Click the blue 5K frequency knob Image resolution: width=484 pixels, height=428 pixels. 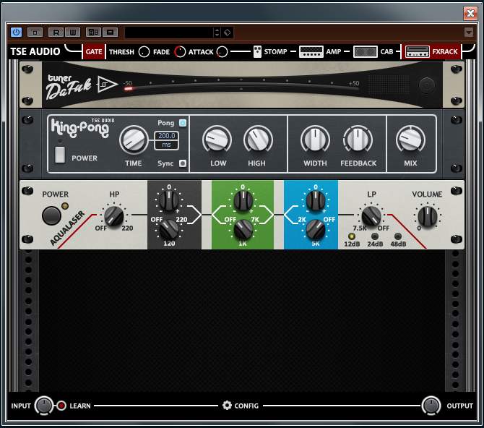click(315, 230)
